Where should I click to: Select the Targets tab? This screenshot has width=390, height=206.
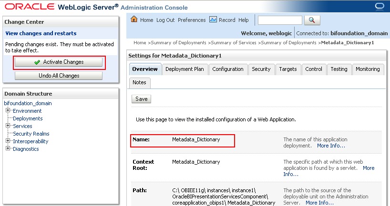coord(288,69)
